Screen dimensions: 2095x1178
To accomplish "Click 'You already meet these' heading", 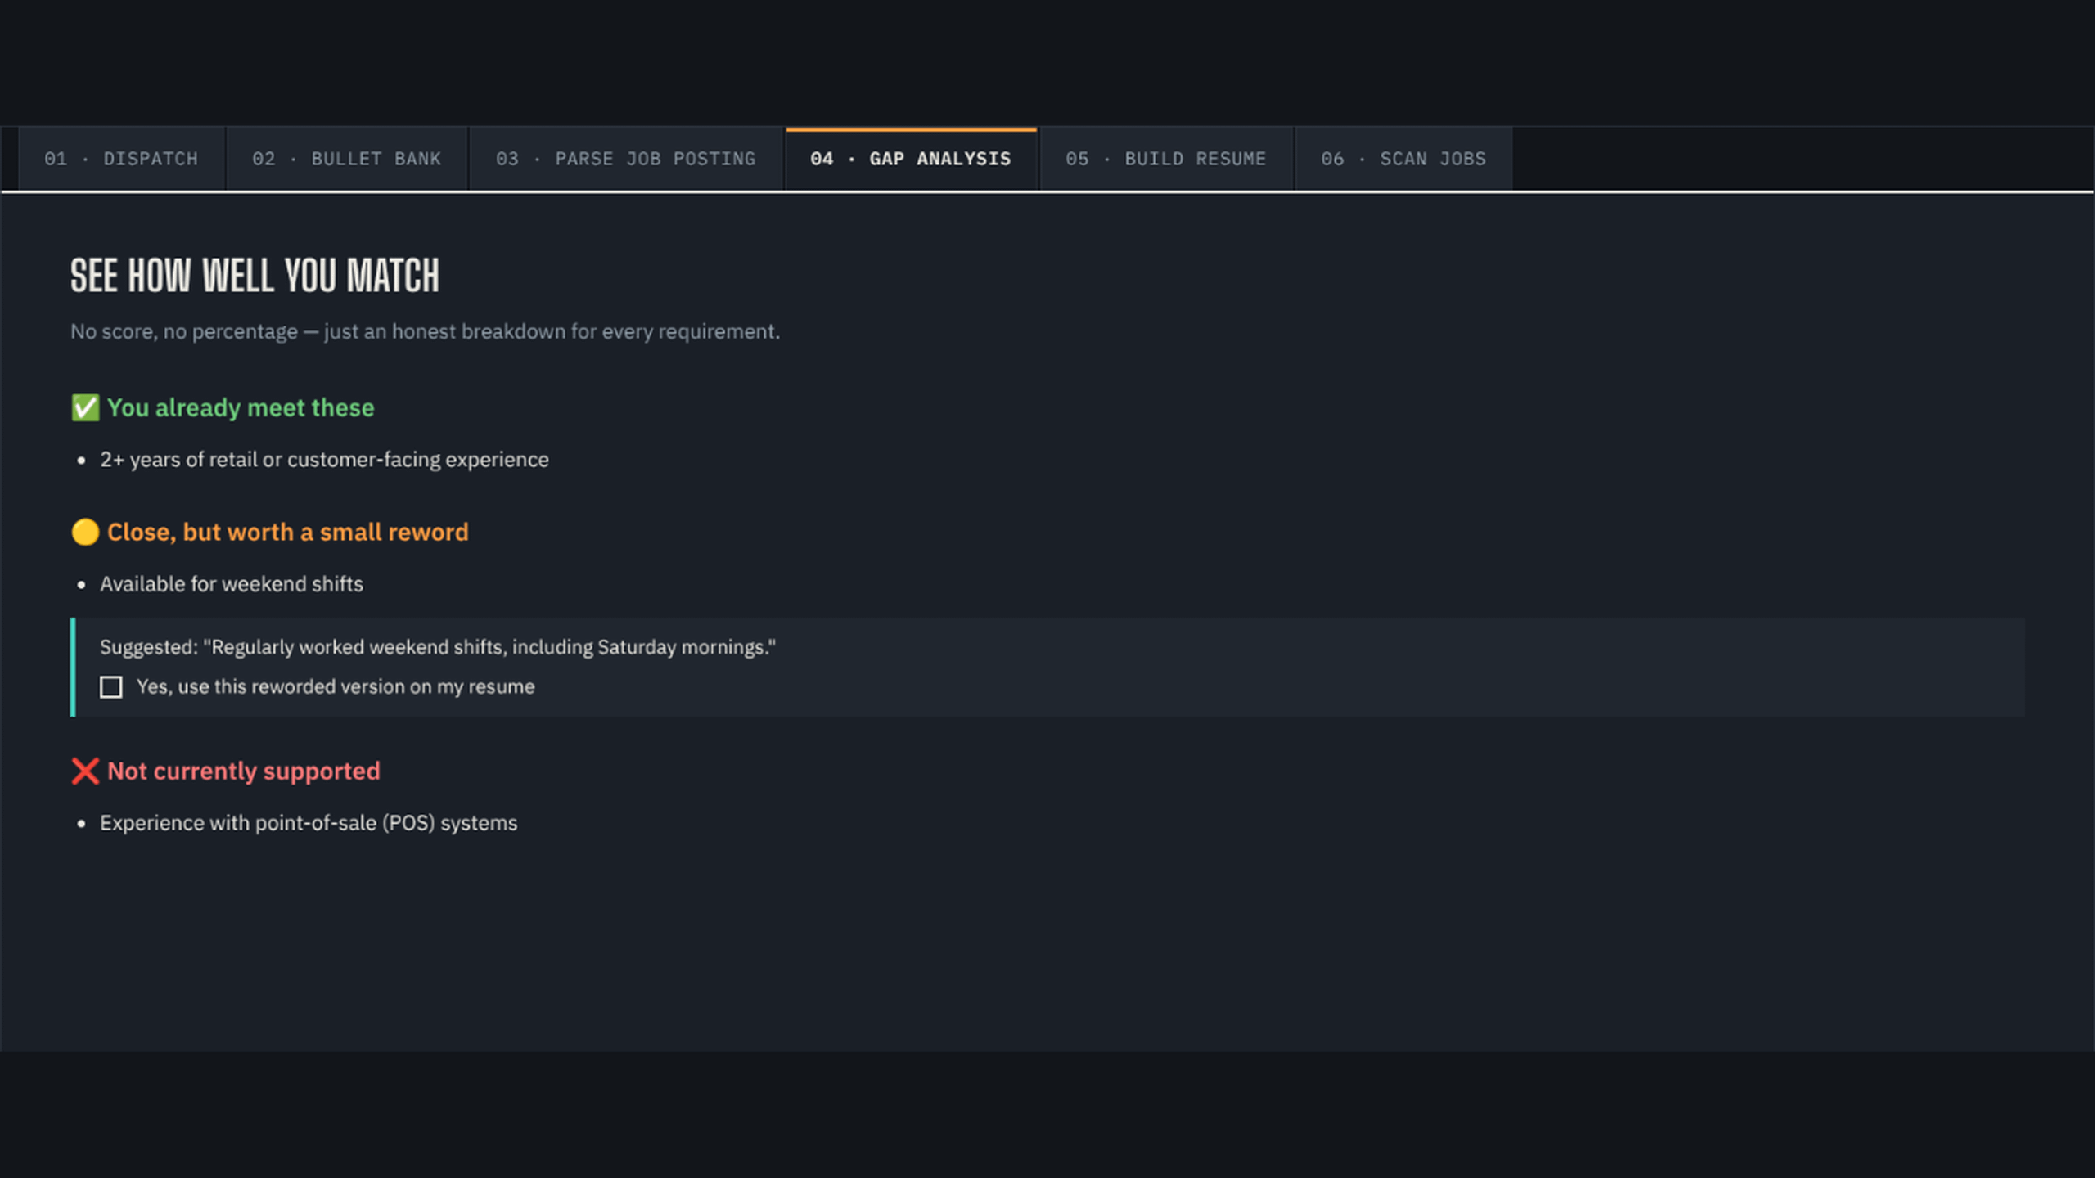I will click(x=241, y=407).
